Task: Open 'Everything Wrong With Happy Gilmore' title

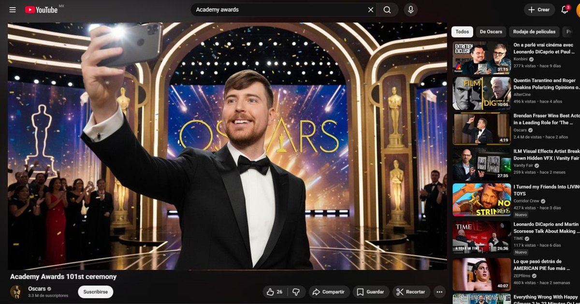Action: 546,300
